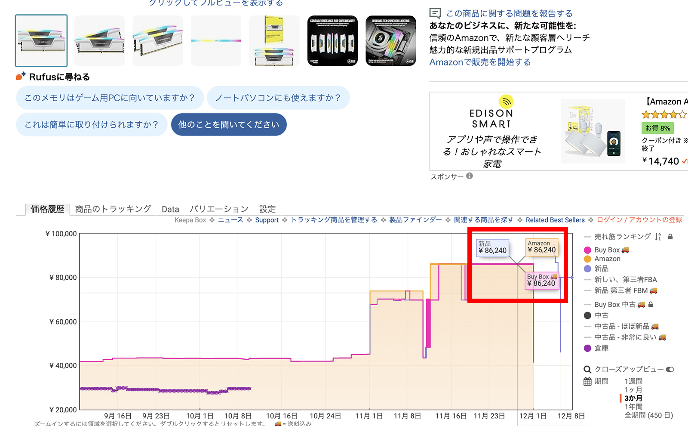Toggle the 倉庫 purple legend series
Image resolution: width=688 pixels, height=426 pixels.
pyautogui.click(x=587, y=348)
